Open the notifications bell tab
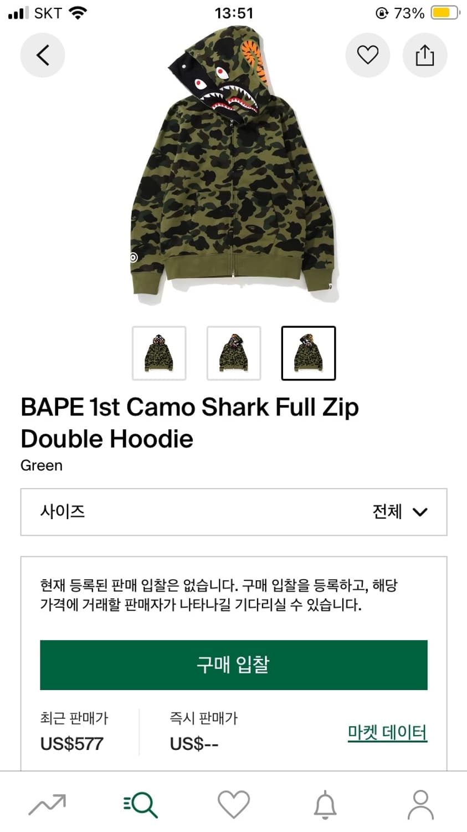The height and width of the screenshot is (832, 467). click(326, 805)
